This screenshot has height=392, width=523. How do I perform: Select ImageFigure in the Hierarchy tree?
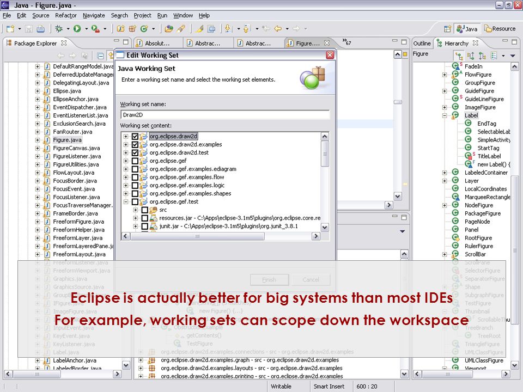tap(480, 107)
